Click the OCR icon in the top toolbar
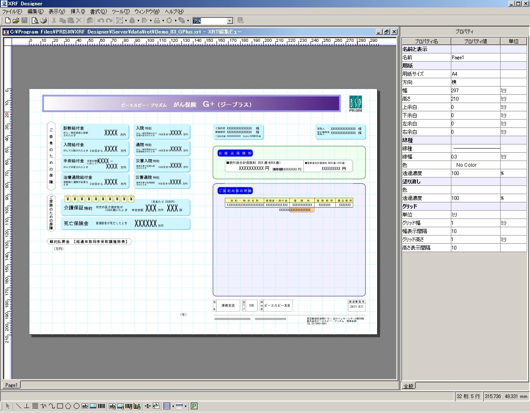This screenshot has width=530, height=413. click(x=241, y=20)
